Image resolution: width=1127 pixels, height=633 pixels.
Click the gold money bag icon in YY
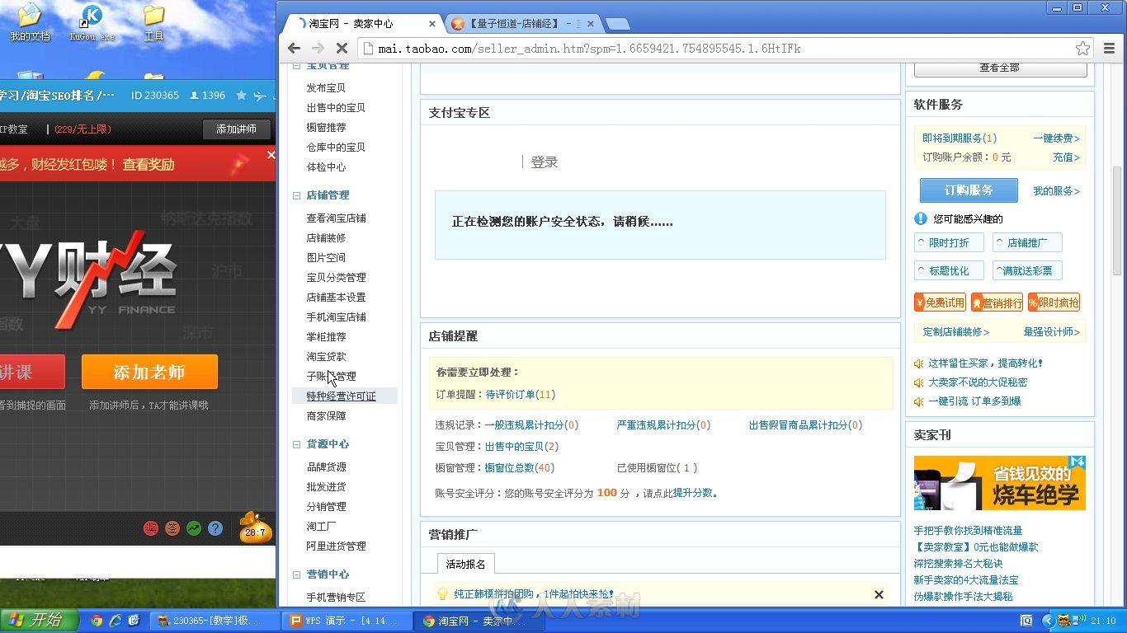pos(254,528)
